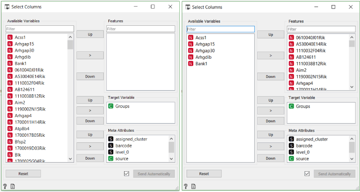This screenshot has height=192, width=360.
Task: Uncheck the auto-send checkbox in left dialog
Action: (x=126, y=174)
